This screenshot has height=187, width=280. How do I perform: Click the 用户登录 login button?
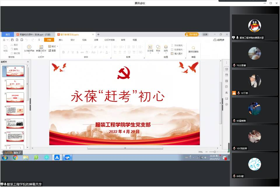tap(192, 34)
